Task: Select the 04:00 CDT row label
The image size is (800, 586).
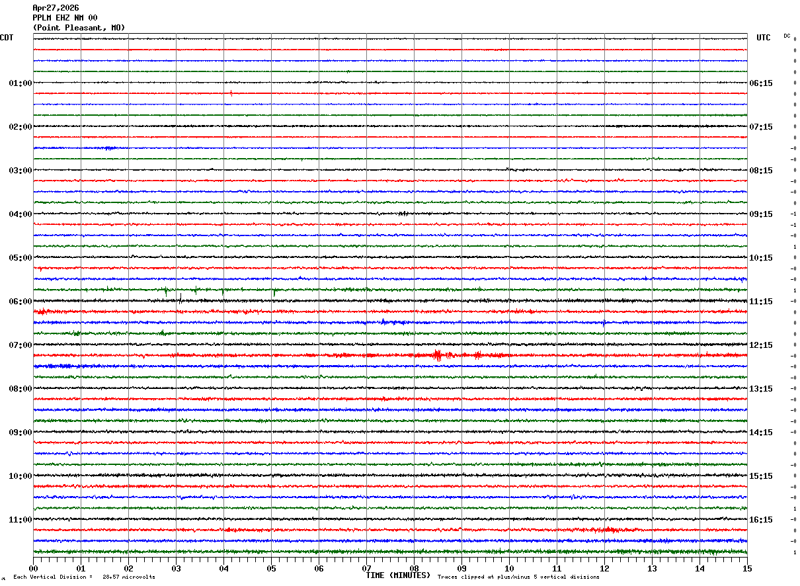Action: click(20, 214)
